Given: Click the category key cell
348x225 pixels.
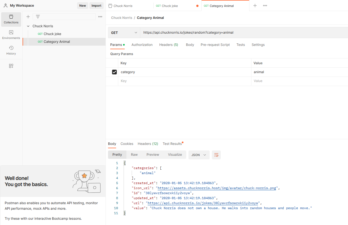Looking at the screenshot, I should pyautogui.click(x=185, y=72).
